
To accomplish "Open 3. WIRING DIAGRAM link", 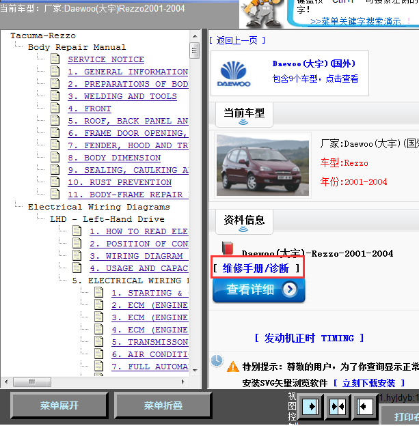I will [136, 256].
